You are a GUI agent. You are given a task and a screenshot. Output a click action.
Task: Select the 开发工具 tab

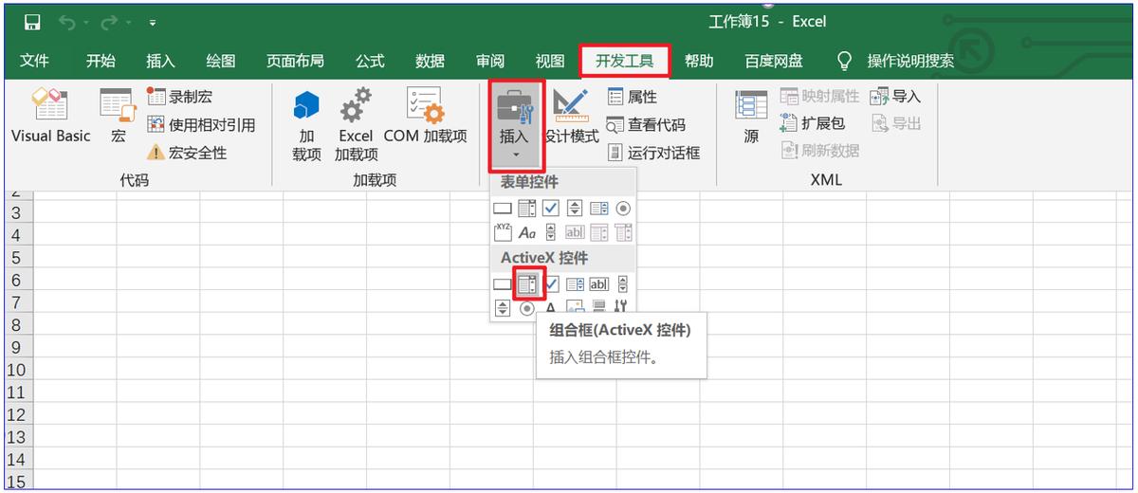pos(625,61)
